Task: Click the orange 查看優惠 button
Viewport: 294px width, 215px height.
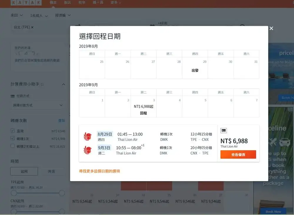Action: (x=238, y=155)
